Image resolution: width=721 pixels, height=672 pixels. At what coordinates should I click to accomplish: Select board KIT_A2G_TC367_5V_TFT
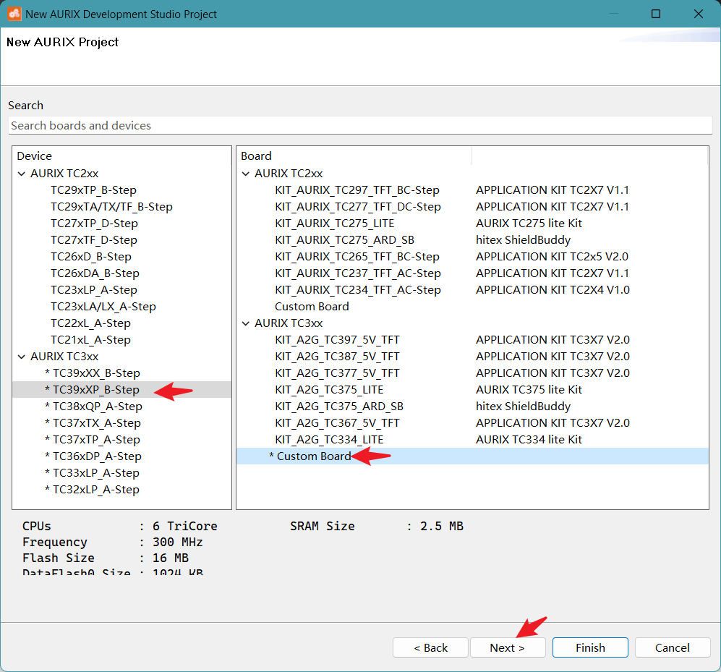click(x=337, y=422)
